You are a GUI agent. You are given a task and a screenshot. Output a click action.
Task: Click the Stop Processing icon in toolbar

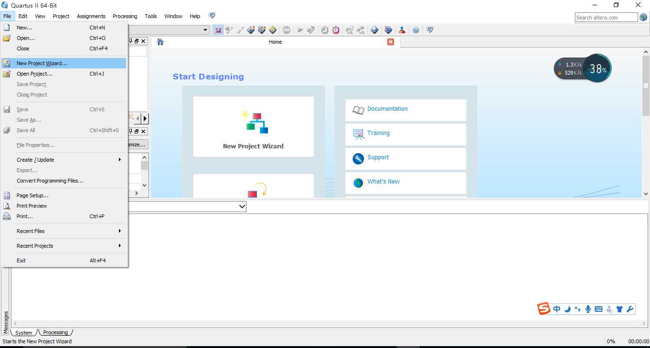click(x=286, y=30)
